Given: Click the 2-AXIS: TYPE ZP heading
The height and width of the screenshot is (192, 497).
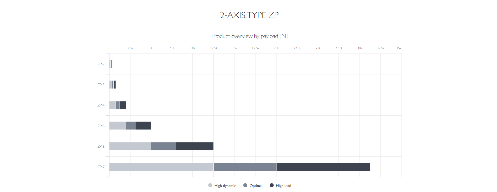Looking at the screenshot, I should click(x=249, y=15).
